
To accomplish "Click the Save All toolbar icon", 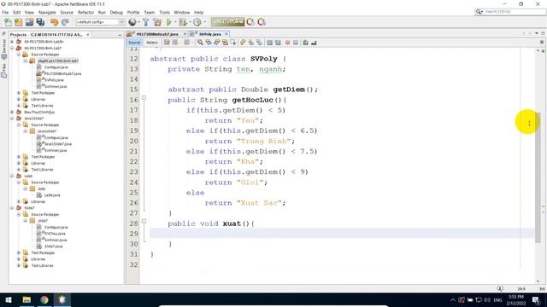I will pos(40,22).
